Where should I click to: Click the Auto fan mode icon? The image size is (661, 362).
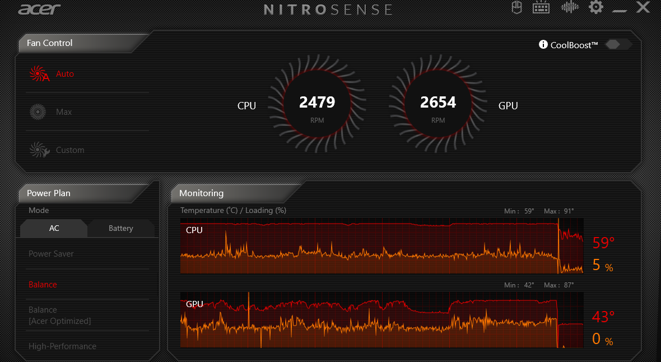point(39,73)
